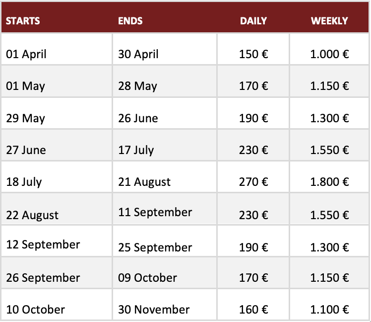Click the 26 June end date
The width and height of the screenshot is (371, 322).
tap(138, 118)
